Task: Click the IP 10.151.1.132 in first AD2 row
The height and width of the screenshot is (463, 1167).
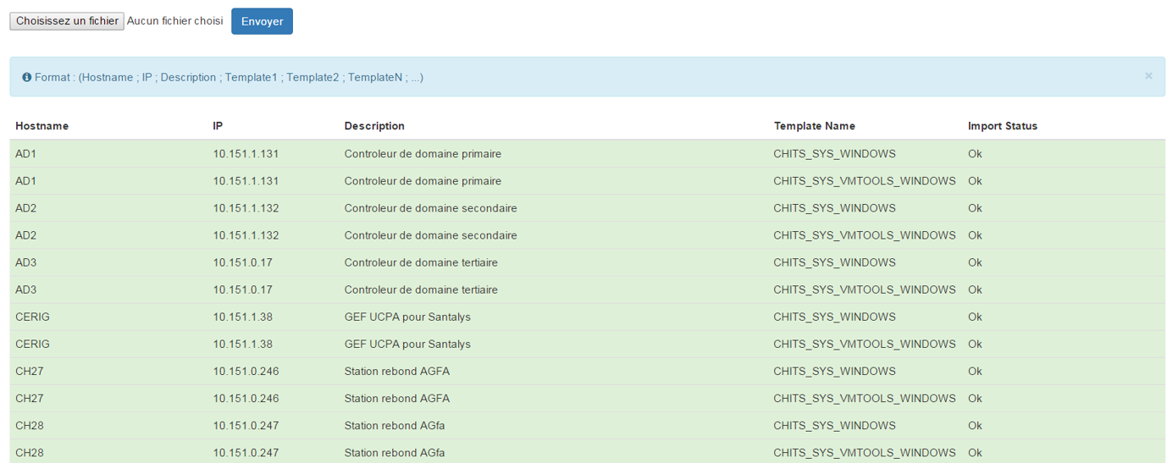Action: (246, 208)
